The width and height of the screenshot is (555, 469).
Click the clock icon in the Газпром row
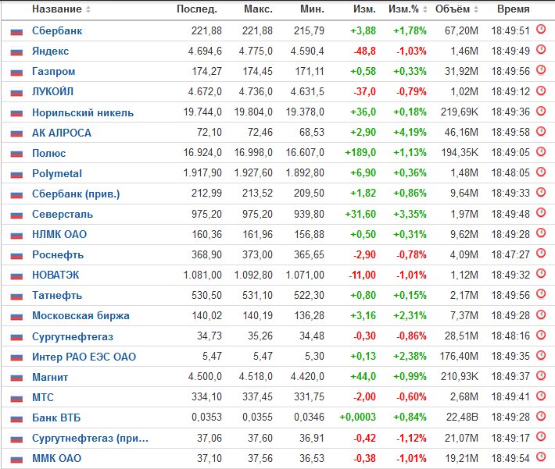[541, 69]
